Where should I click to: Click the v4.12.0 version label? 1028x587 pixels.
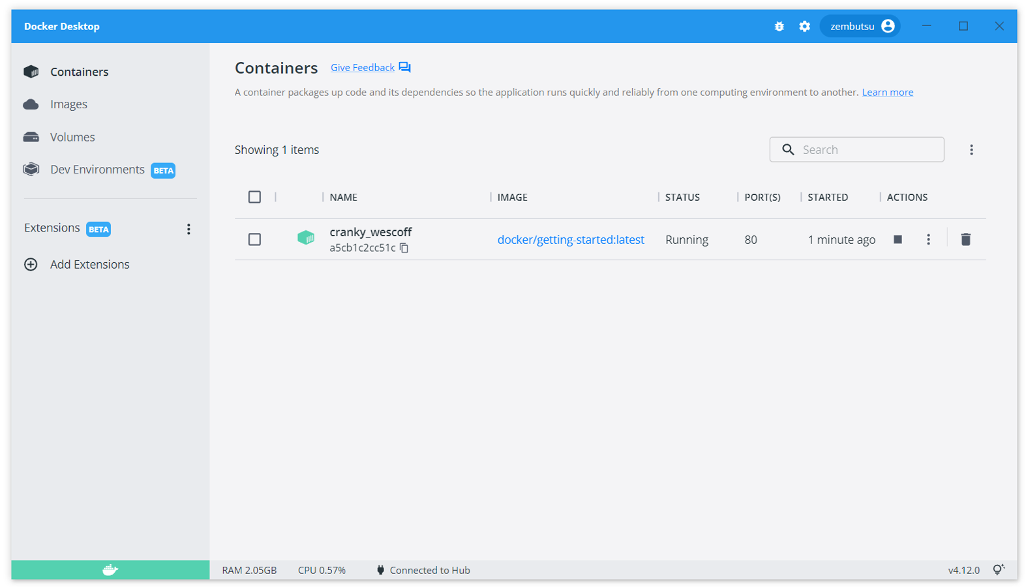(x=963, y=570)
